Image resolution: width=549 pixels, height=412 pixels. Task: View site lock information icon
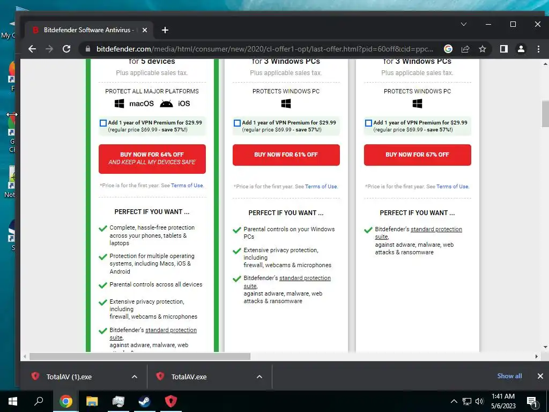[x=88, y=49]
